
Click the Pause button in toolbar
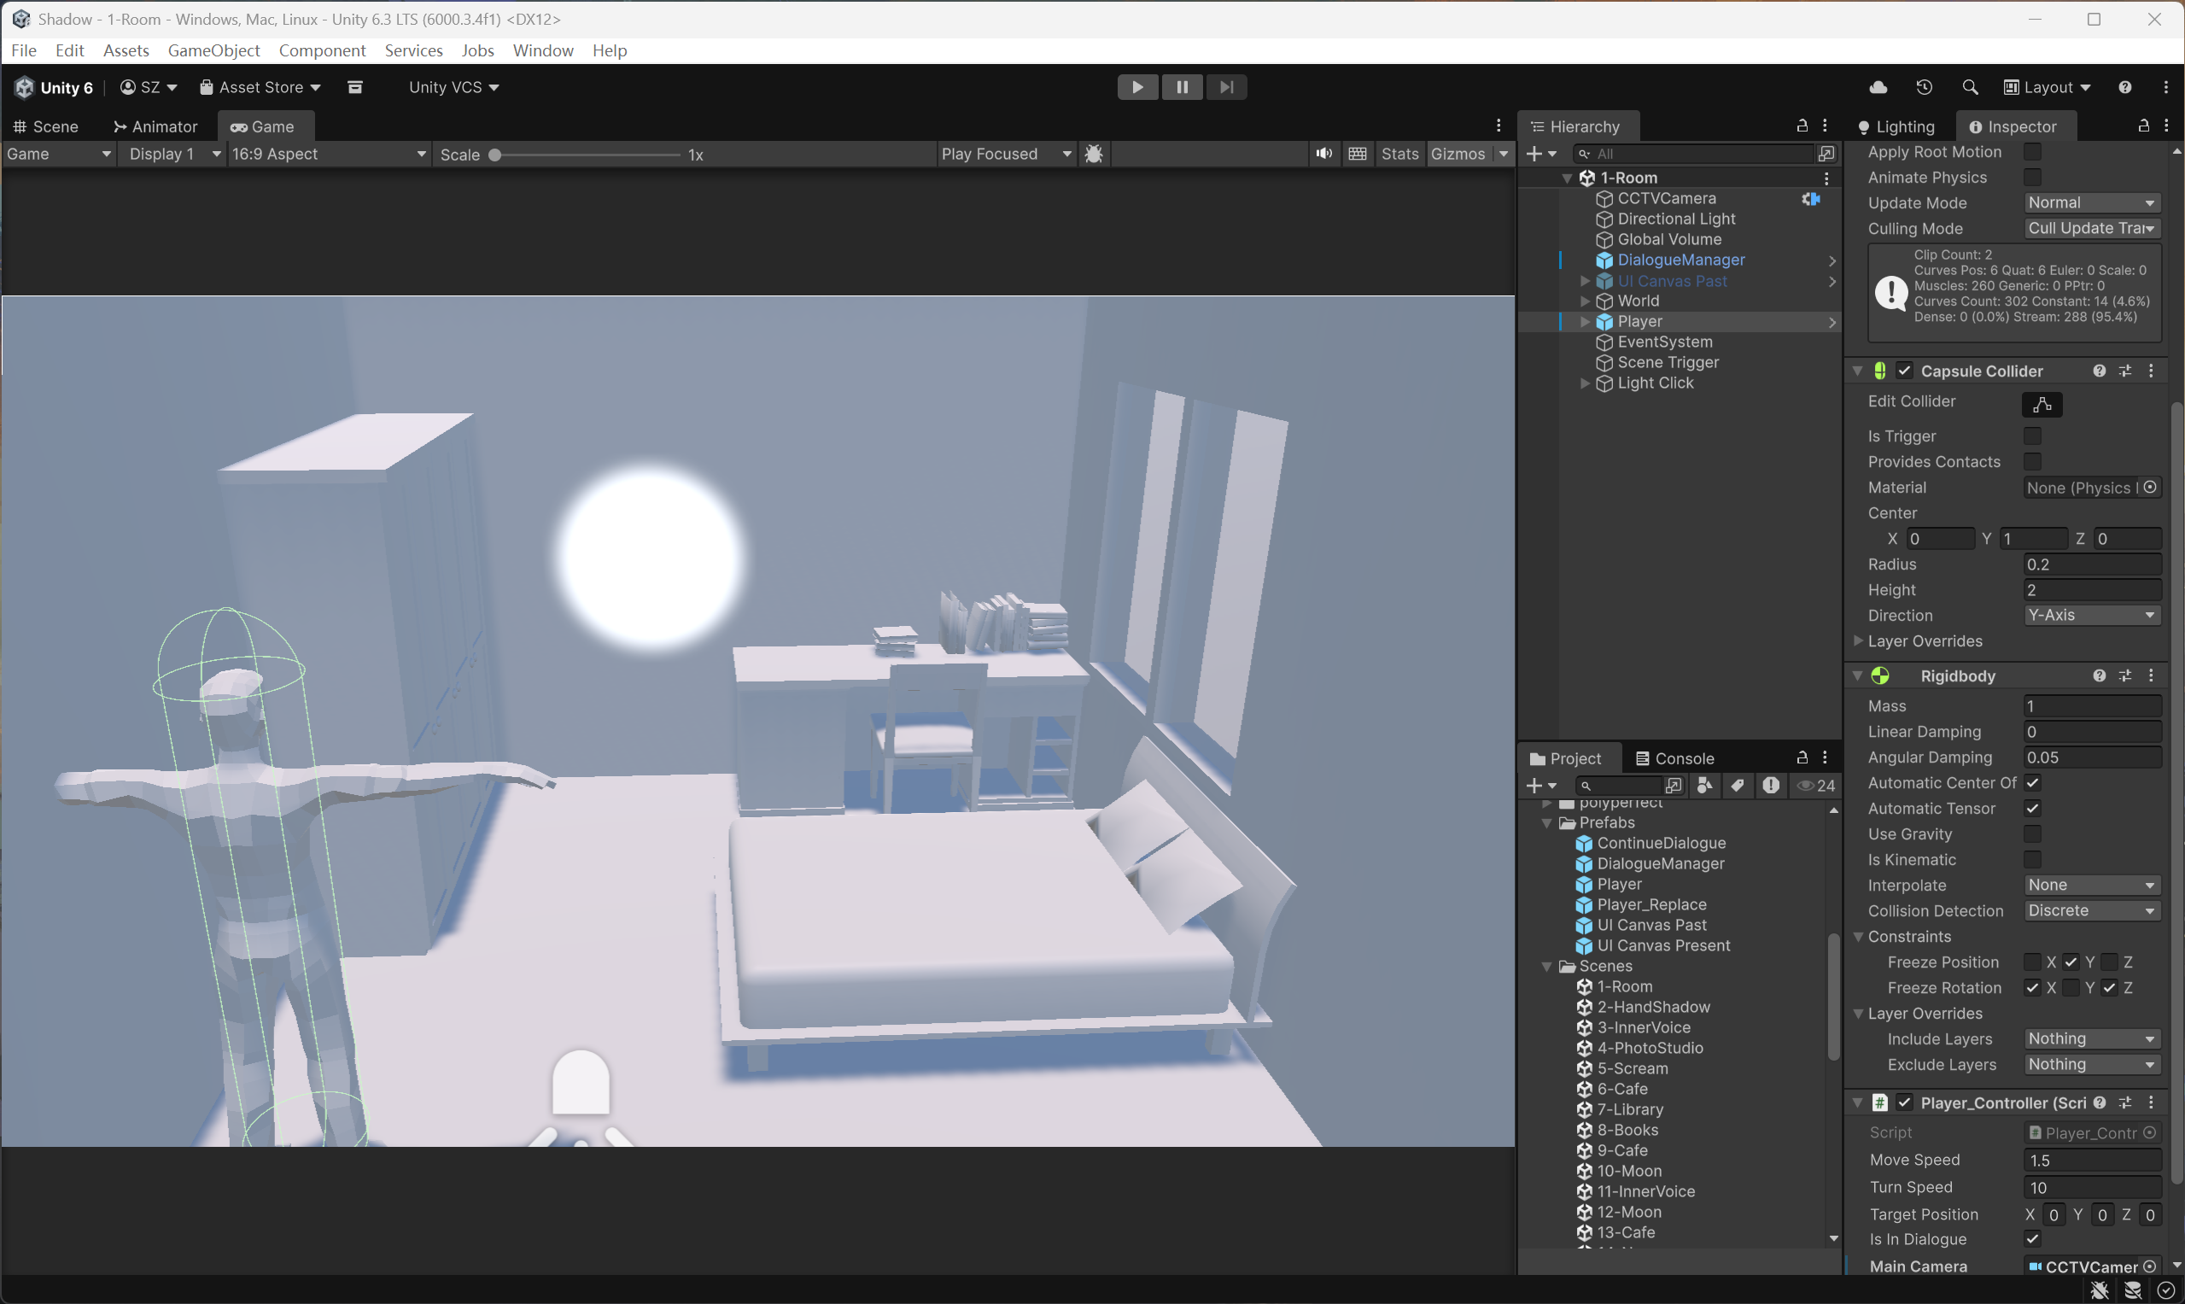pyautogui.click(x=1182, y=87)
